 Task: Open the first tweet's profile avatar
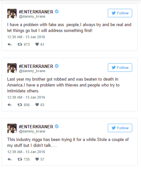coord(12,13)
